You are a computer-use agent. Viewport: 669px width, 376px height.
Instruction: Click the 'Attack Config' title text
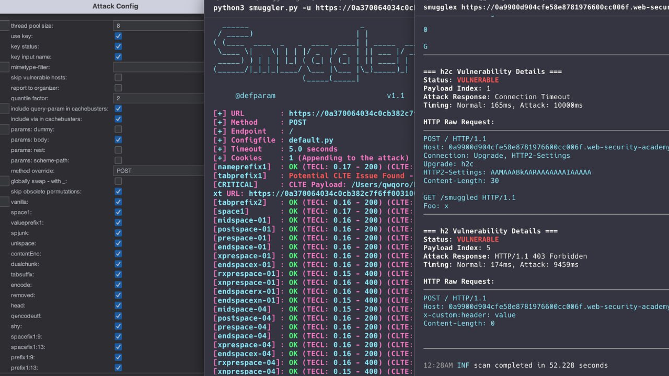pyautogui.click(x=115, y=6)
